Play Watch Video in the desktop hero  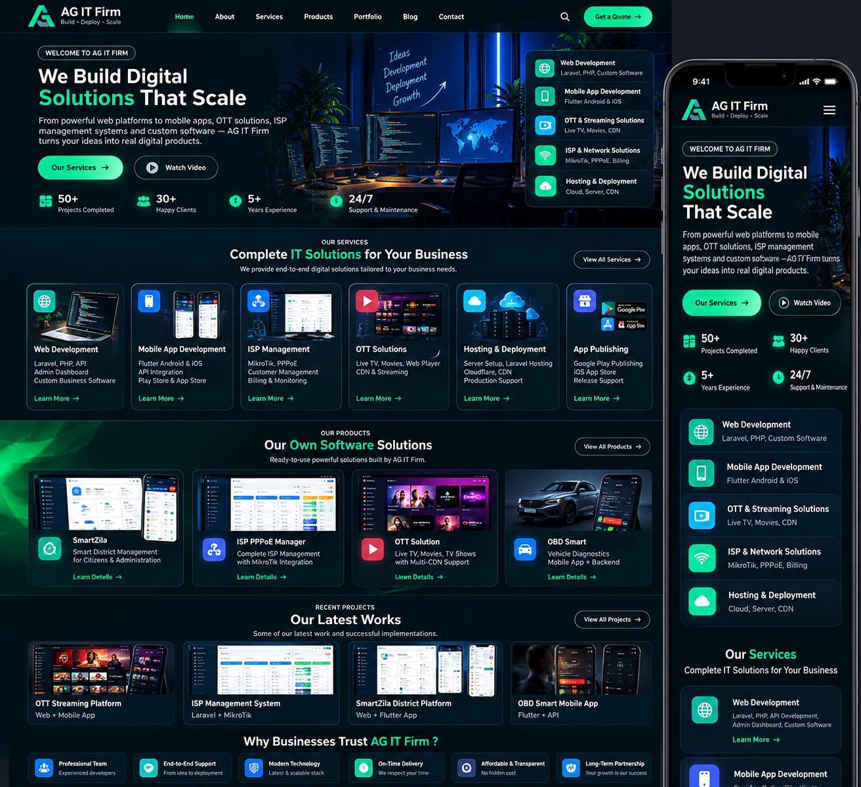[x=176, y=167]
